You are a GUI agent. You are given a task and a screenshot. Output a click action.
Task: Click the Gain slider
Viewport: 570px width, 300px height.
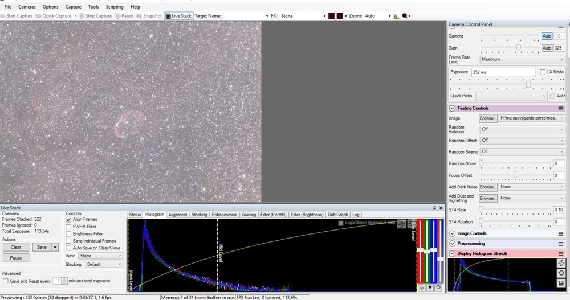tap(518, 48)
